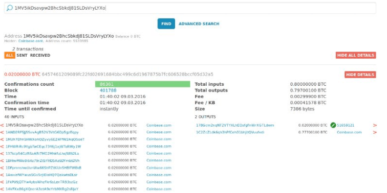Viewport: 387px width, 193px height.
Task: Open Coinbase.com link in 1PHWRiRc9 input row
Action: [x=159, y=146]
